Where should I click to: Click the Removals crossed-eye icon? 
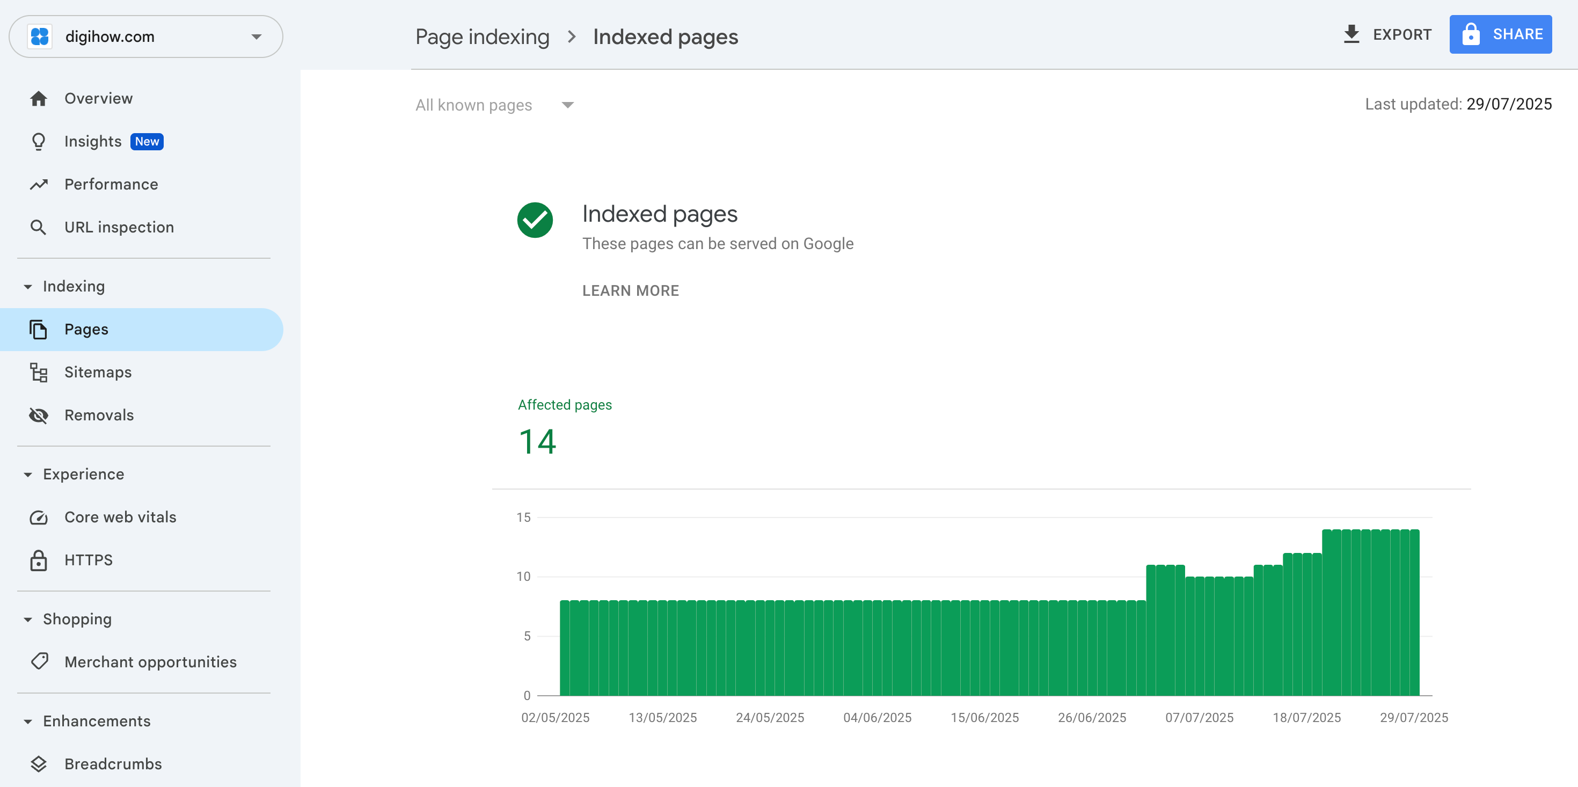39,416
